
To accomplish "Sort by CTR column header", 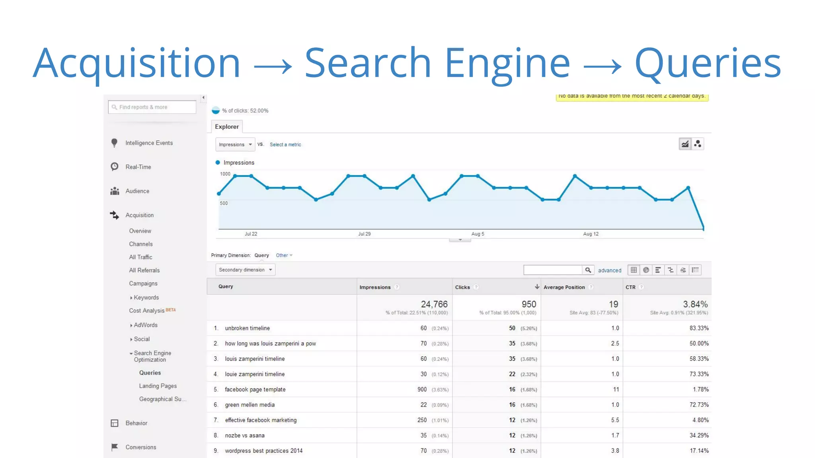I will (x=630, y=287).
